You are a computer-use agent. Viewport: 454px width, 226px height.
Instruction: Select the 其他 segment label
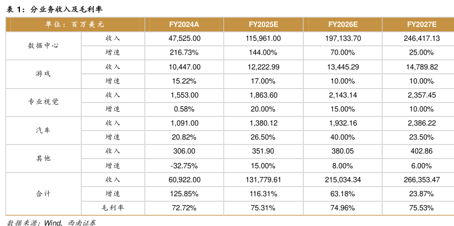click(x=43, y=158)
